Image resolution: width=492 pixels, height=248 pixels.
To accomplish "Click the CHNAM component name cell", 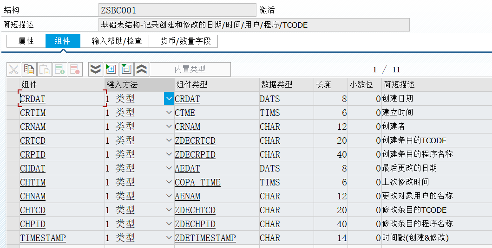I will coord(62,196).
